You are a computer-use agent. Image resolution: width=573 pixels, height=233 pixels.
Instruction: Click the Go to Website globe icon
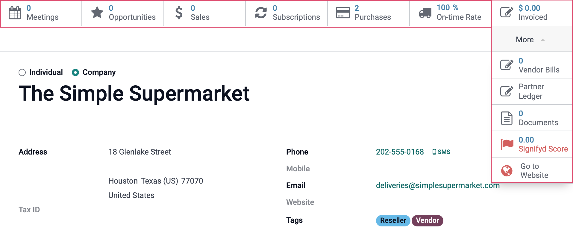(x=507, y=171)
